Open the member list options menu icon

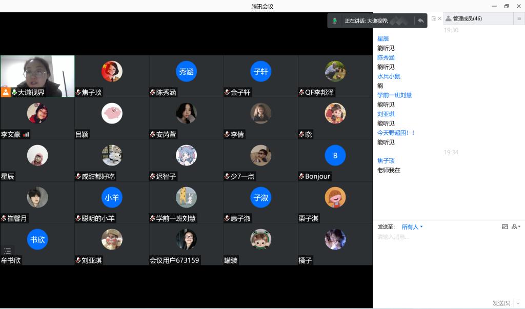[x=519, y=18]
